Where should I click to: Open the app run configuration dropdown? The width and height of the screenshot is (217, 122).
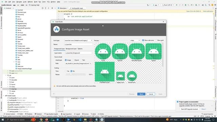tap(156, 5)
